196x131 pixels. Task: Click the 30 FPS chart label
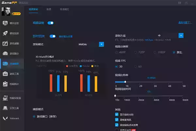58,95
